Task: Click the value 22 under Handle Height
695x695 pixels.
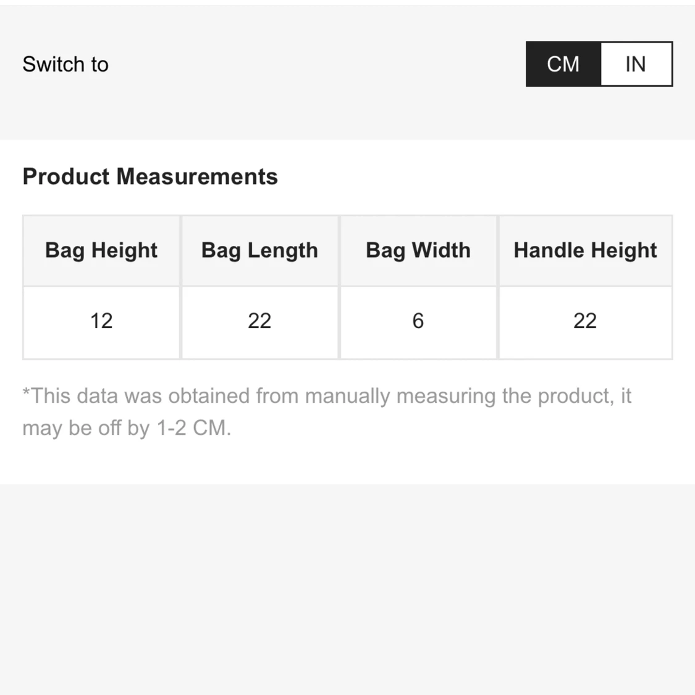Action: 585,321
